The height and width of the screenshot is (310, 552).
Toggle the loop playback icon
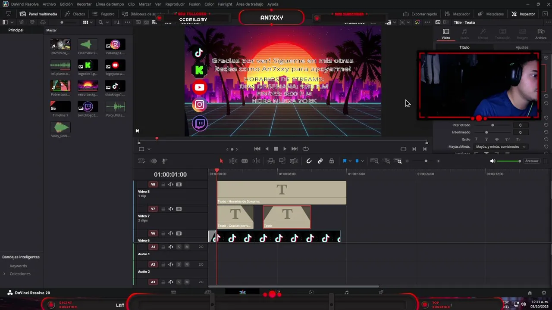pyautogui.click(x=305, y=149)
